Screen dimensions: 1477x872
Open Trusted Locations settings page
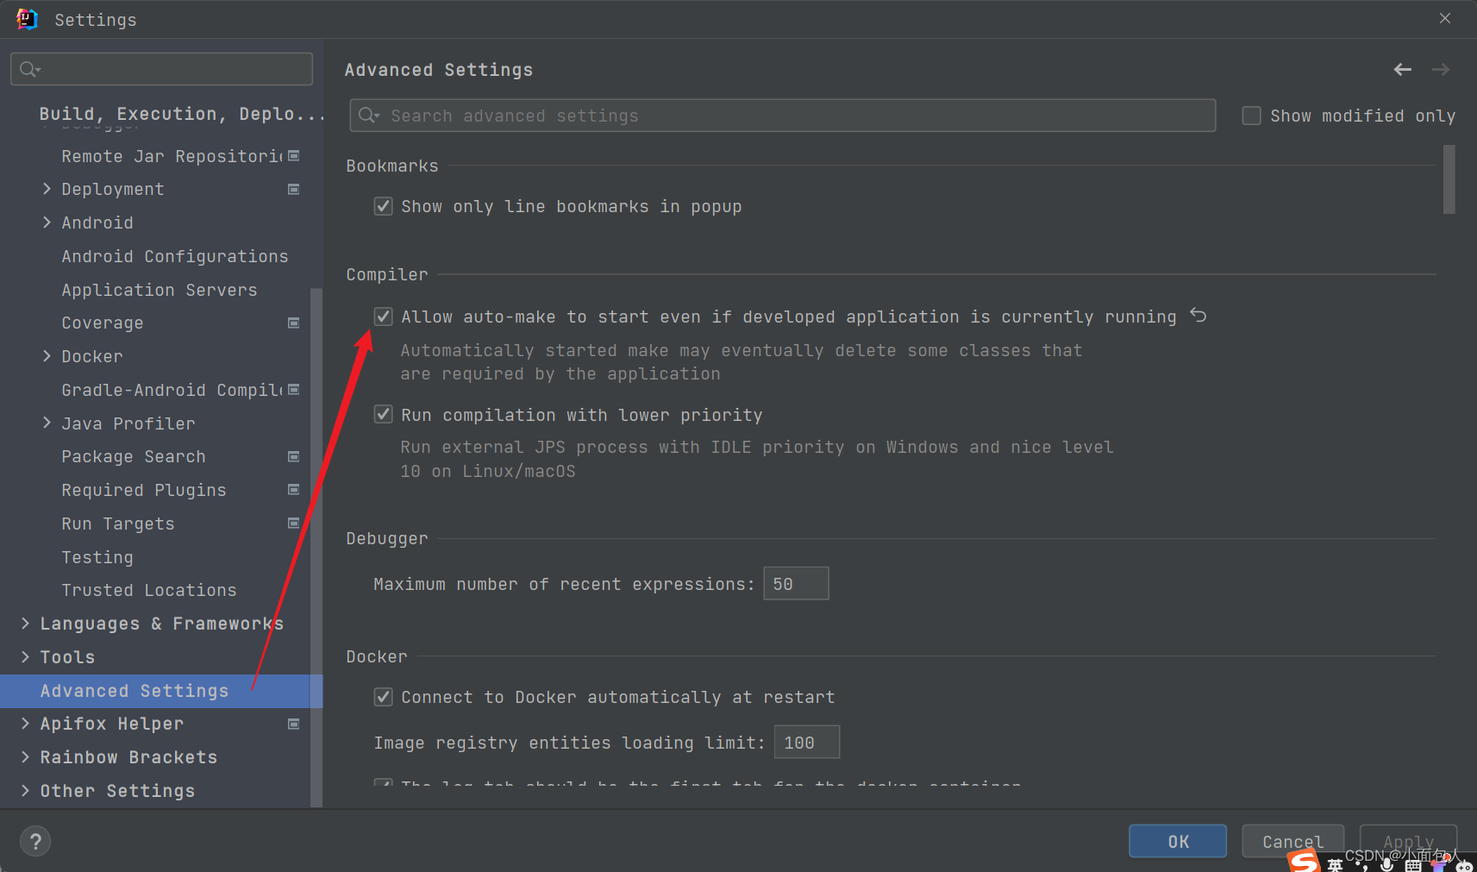(x=149, y=590)
